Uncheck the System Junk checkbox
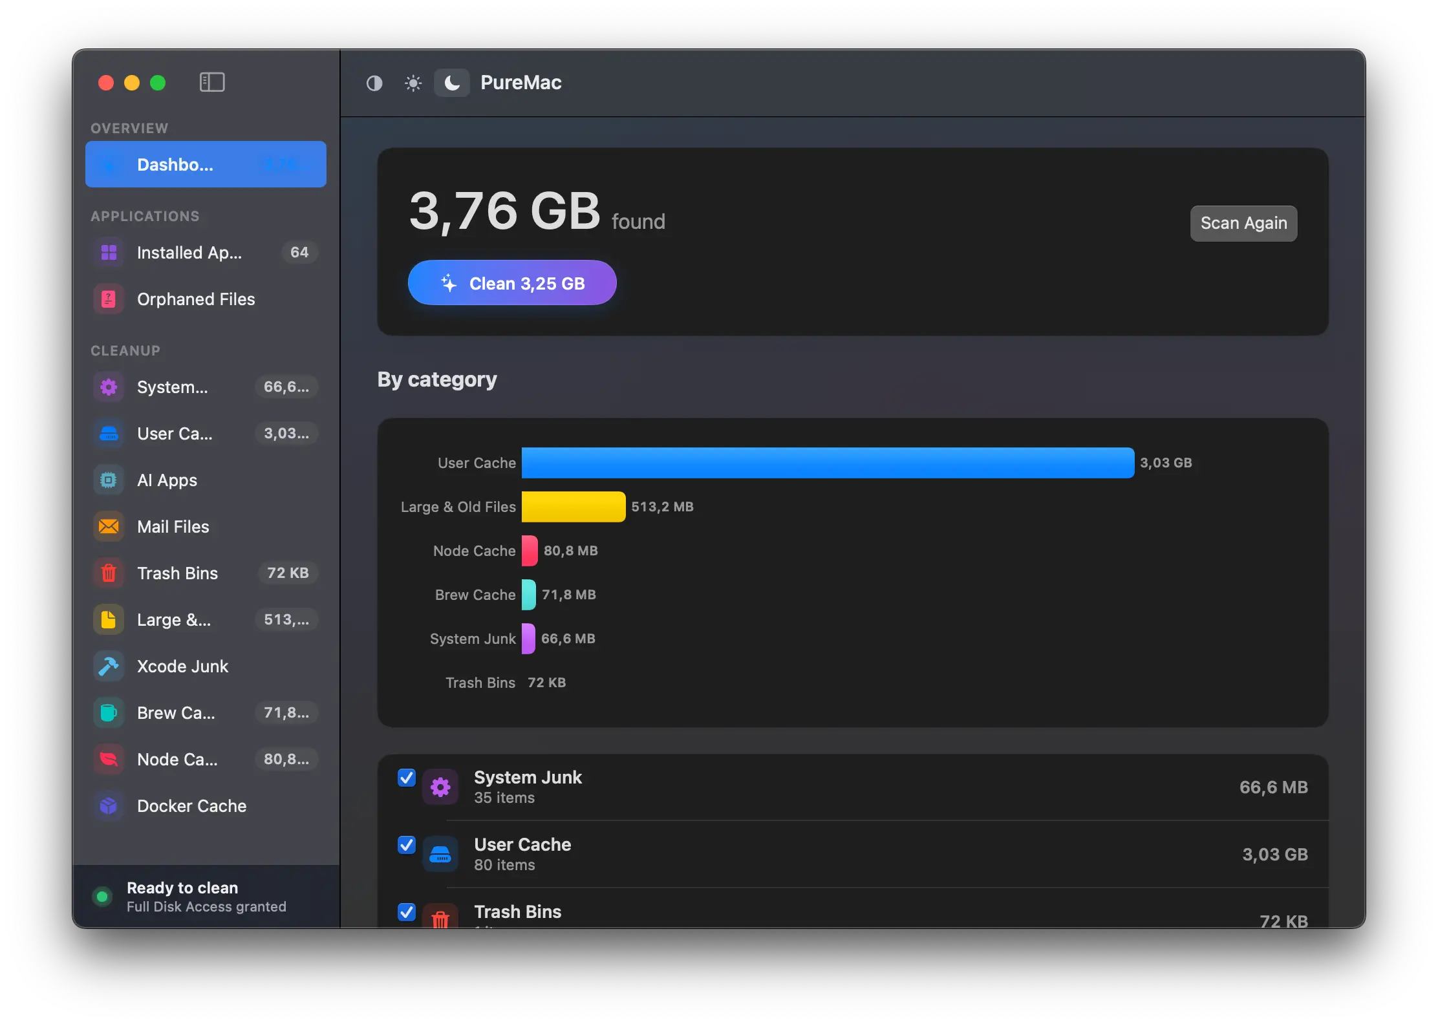 (x=407, y=777)
